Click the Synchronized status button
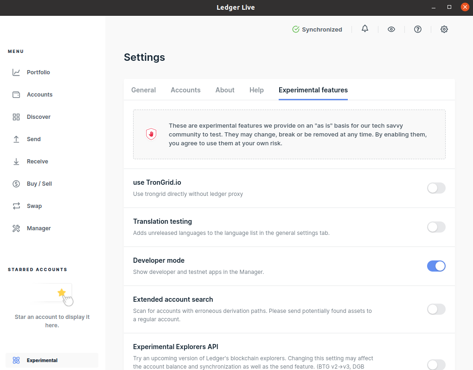 pyautogui.click(x=317, y=29)
